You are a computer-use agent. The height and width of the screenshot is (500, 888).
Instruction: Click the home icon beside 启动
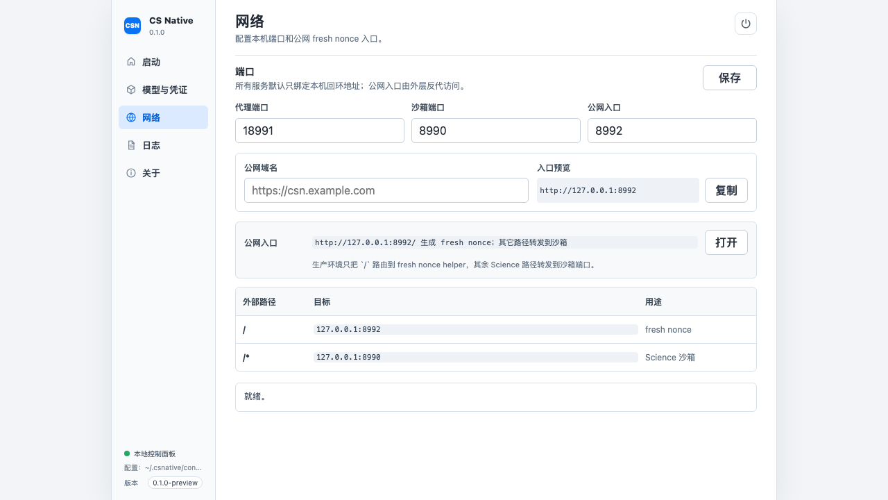[x=131, y=62]
